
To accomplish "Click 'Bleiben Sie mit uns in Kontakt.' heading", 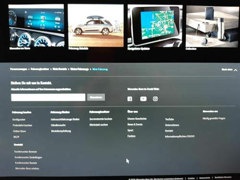I will [x=31, y=83].
